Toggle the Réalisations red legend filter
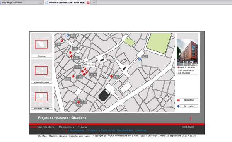 pyautogui.click(x=189, y=100)
